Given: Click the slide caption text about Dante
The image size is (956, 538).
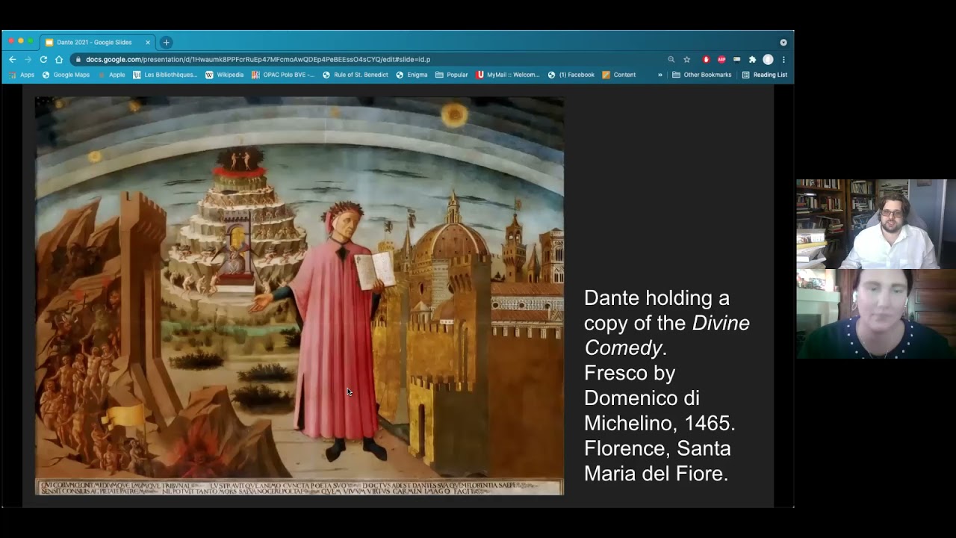Looking at the screenshot, I should point(666,386).
